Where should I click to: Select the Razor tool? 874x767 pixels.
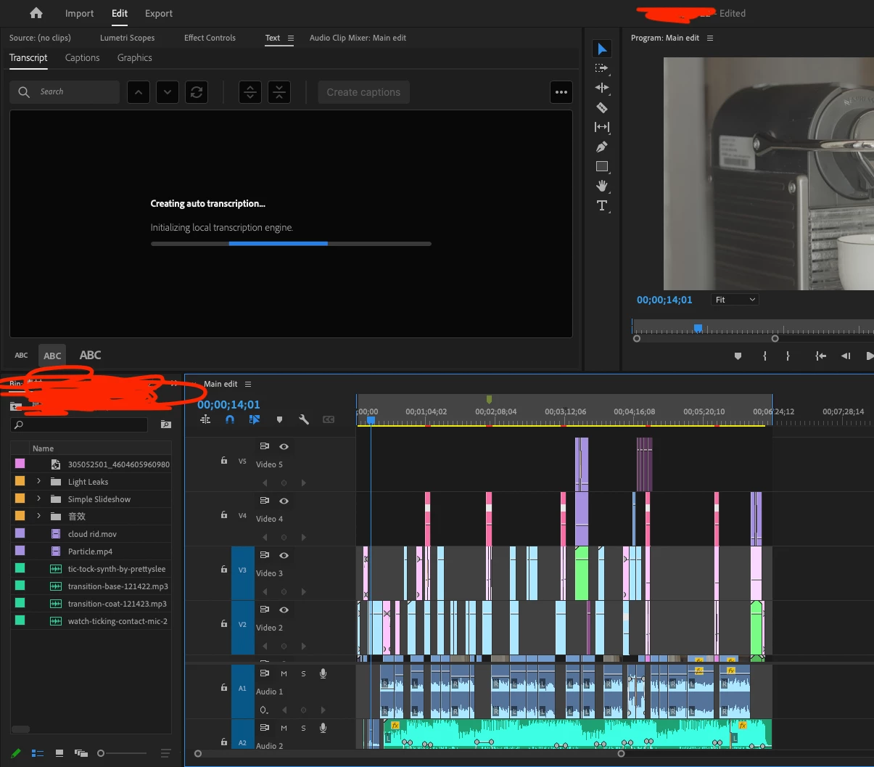click(x=602, y=107)
